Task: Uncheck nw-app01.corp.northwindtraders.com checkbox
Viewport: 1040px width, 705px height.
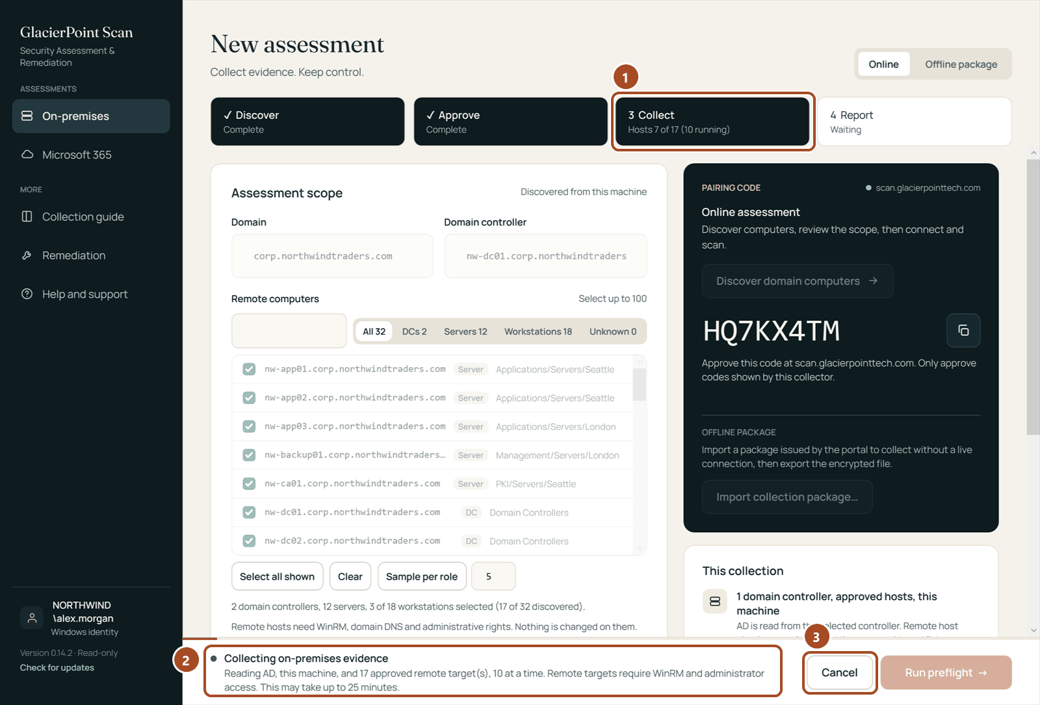Action: coord(249,369)
